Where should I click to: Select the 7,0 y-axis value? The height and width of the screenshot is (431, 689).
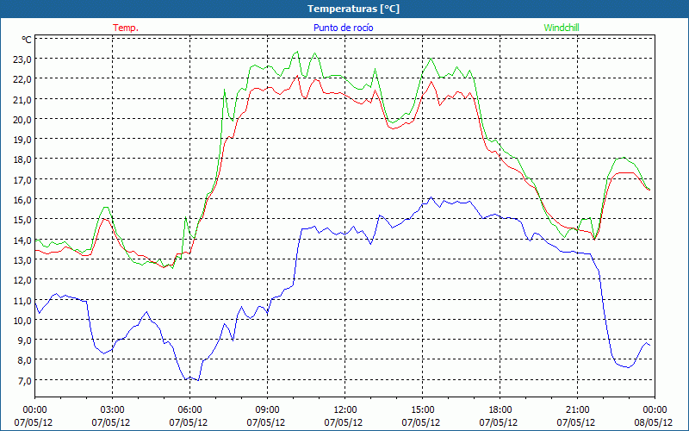pyautogui.click(x=25, y=381)
